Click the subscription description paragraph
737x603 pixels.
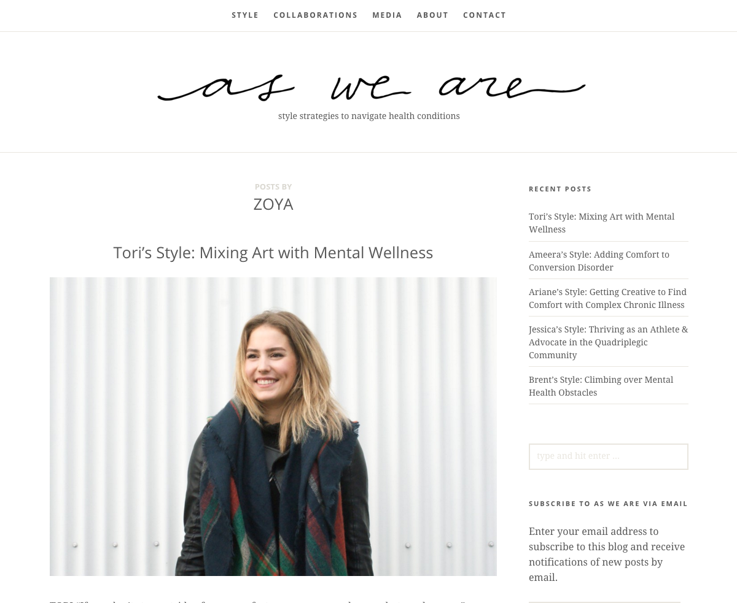click(607, 555)
